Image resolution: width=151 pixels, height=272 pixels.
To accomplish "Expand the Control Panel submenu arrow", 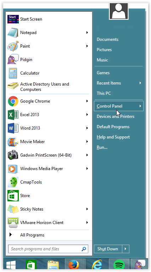I will tap(140, 106).
